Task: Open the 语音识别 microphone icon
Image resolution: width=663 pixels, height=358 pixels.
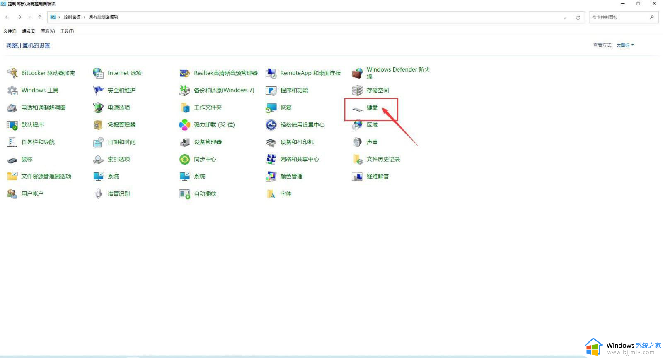Action: [x=99, y=194]
